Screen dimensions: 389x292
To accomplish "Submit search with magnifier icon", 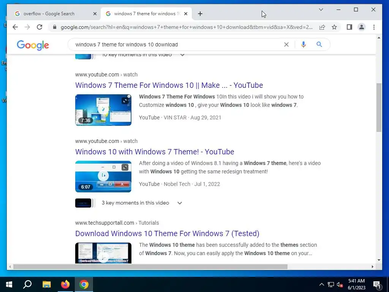I will [319, 44].
